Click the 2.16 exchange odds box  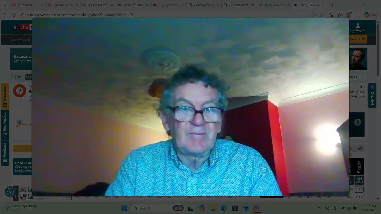point(359,189)
